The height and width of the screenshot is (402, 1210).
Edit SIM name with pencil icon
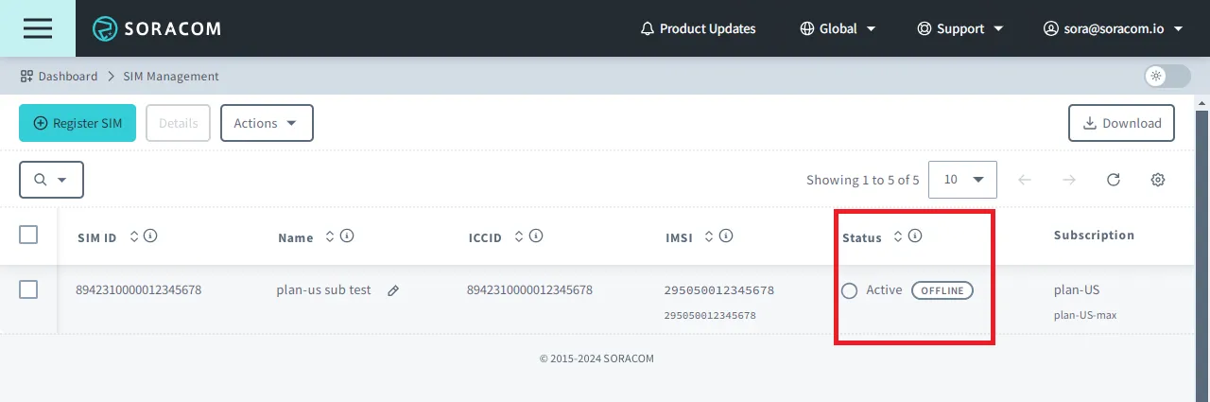click(393, 290)
